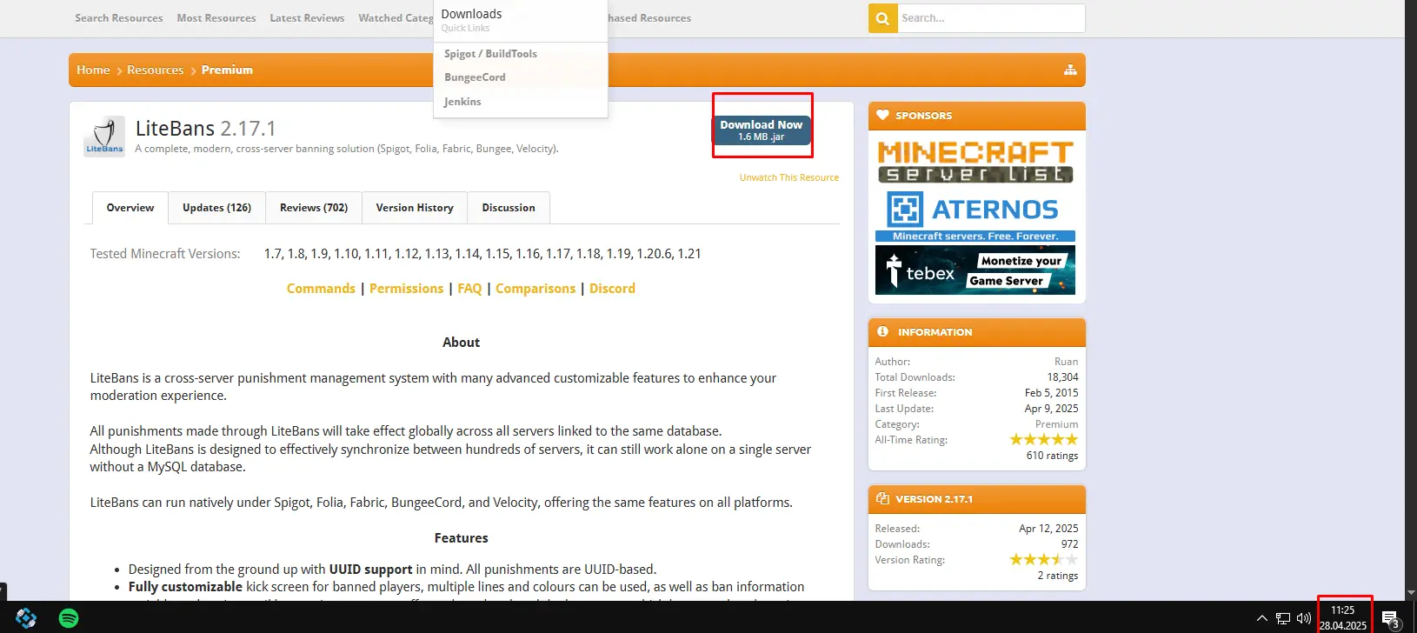The width and height of the screenshot is (1417, 633).
Task: Click the Downloads menu header
Action: [471, 14]
